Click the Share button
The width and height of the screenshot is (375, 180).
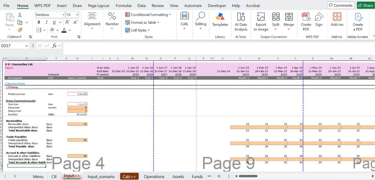pyautogui.click(x=365, y=5)
